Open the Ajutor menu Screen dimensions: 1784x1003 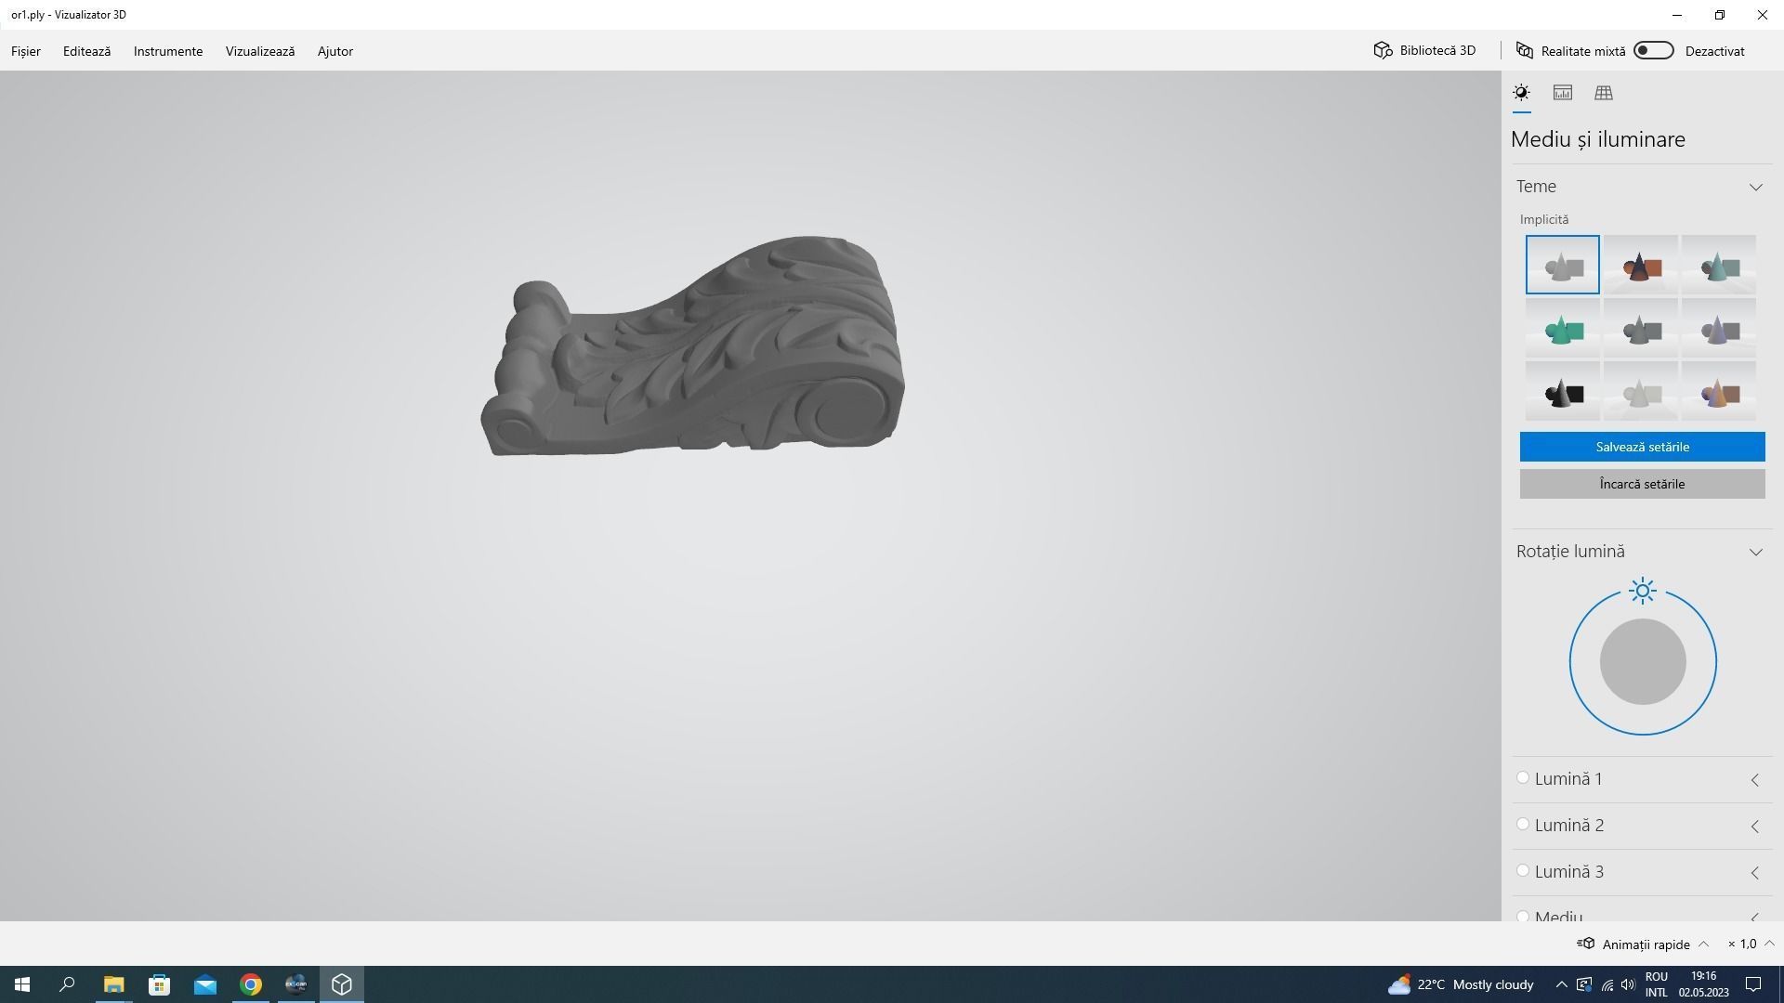(335, 51)
